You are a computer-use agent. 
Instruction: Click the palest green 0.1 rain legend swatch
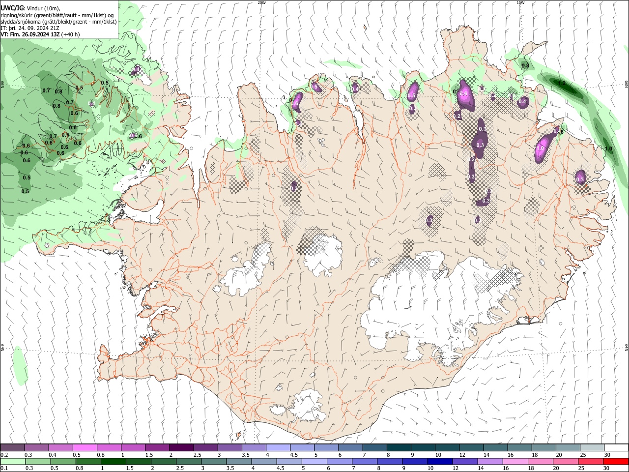13,462
